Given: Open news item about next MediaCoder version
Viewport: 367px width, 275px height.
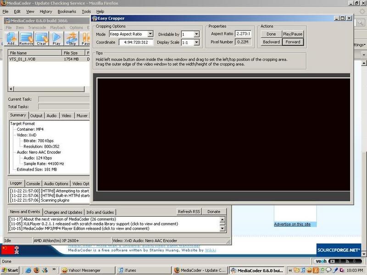Looking at the screenshot, I should coord(63,219).
